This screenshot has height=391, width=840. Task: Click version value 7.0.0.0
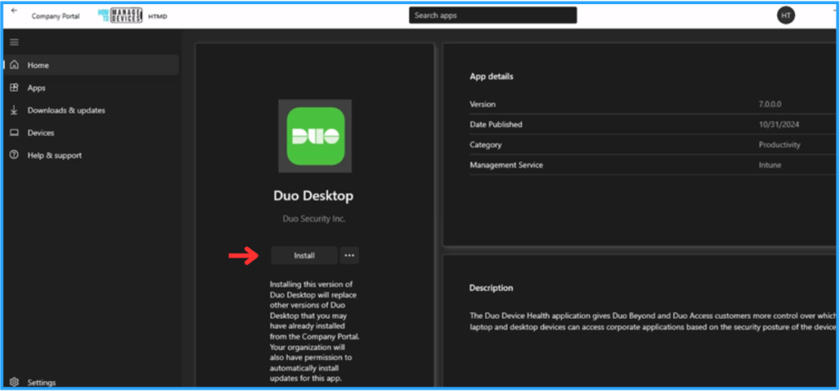point(769,104)
